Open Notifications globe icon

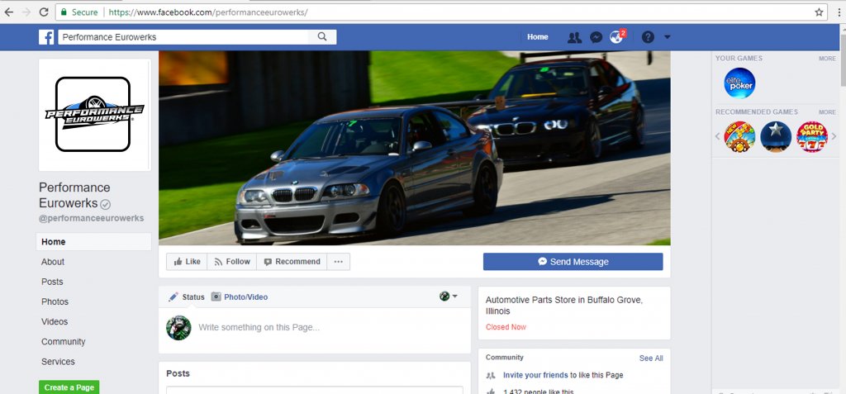pos(616,37)
